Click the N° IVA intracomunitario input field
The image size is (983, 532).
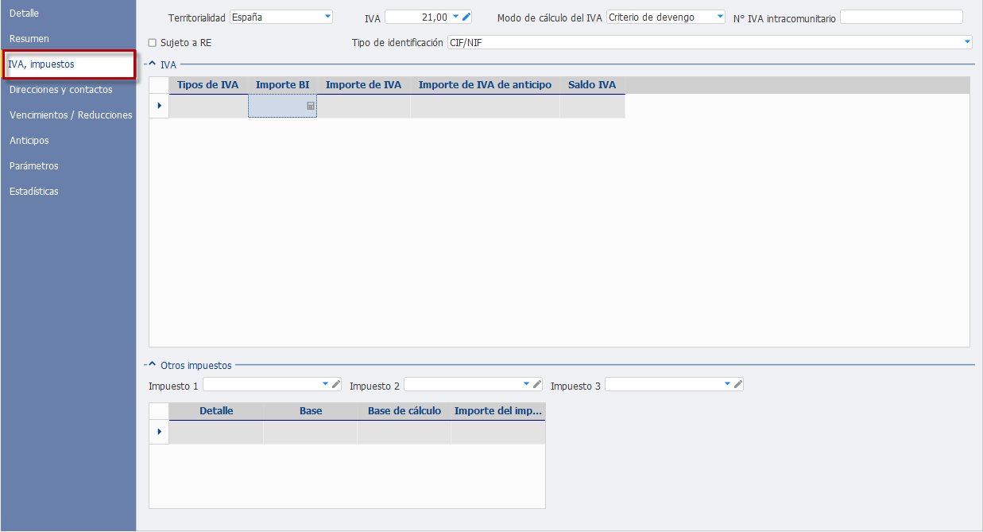pyautogui.click(x=901, y=17)
